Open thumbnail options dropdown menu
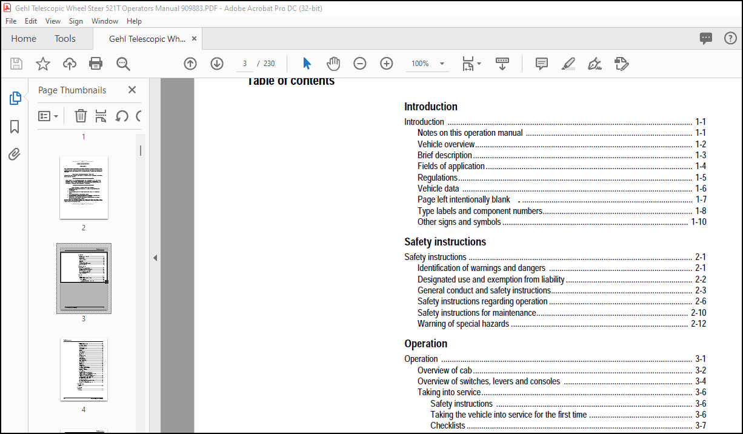The image size is (743, 434). 48,116
